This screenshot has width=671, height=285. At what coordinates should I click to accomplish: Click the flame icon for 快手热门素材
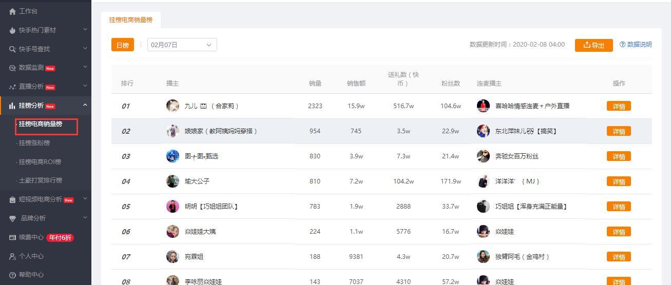click(12, 30)
